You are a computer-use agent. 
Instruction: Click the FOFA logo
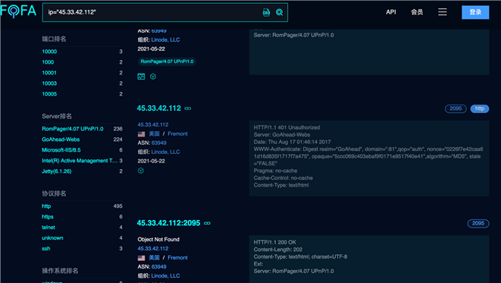18,11
